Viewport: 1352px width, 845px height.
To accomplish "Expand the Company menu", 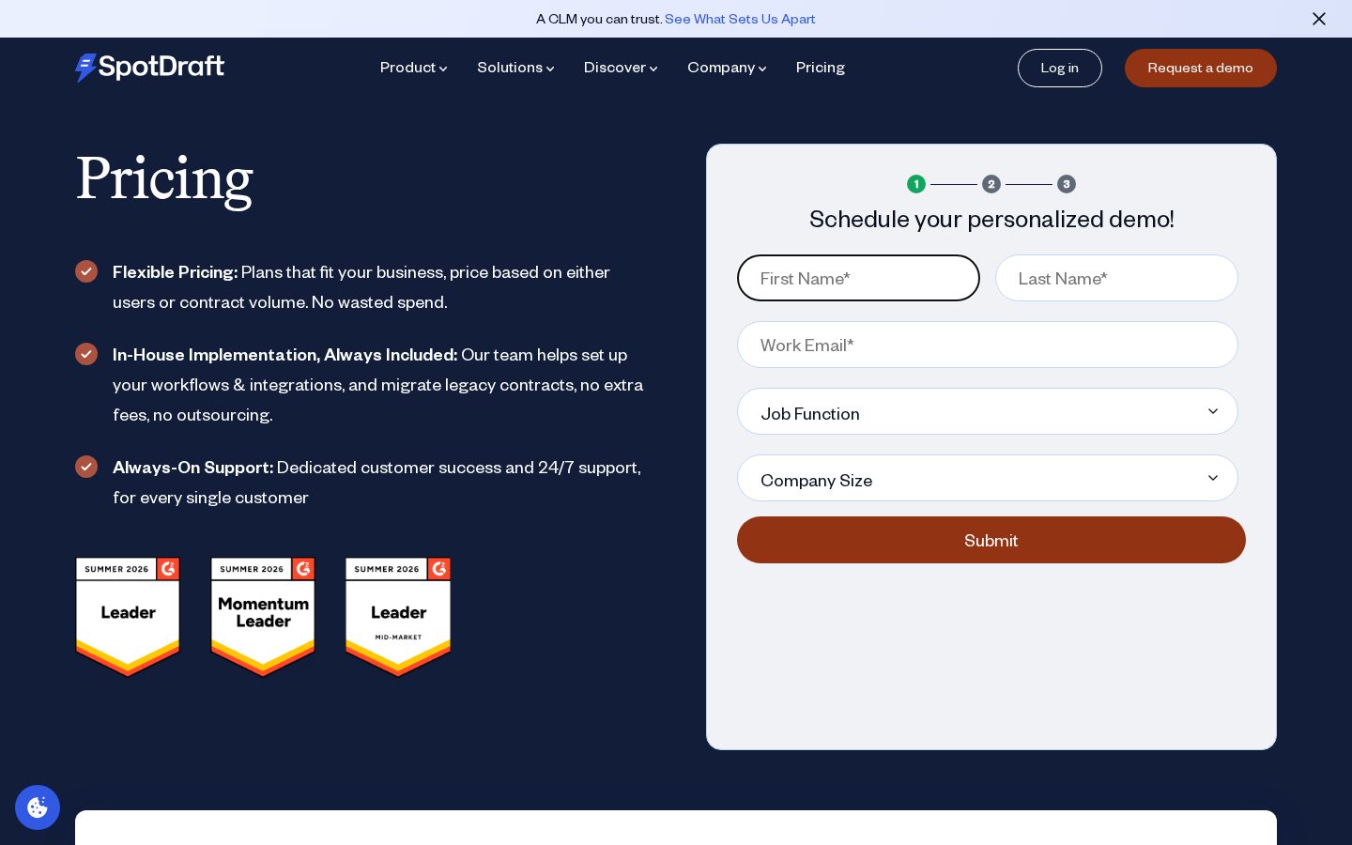I will pos(727,68).
